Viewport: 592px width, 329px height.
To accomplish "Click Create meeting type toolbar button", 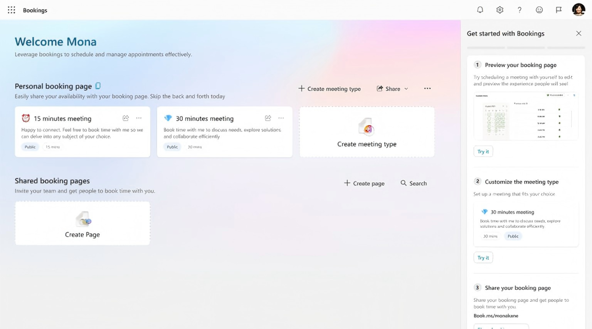I will pos(329,89).
